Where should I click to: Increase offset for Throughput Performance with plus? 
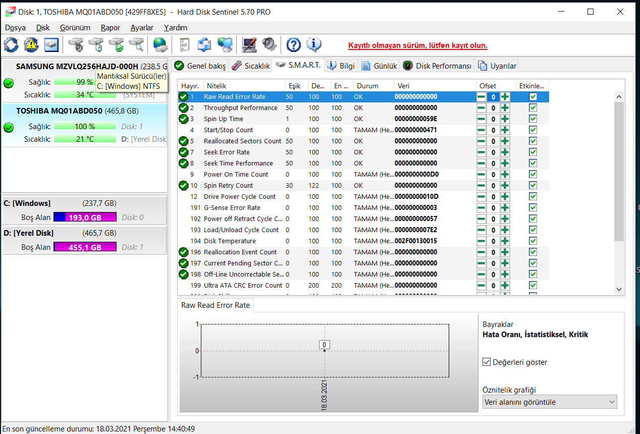(x=505, y=108)
